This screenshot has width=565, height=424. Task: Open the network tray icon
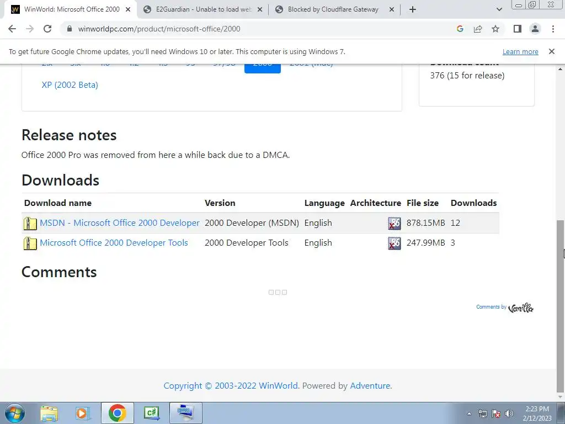pyautogui.click(x=482, y=414)
